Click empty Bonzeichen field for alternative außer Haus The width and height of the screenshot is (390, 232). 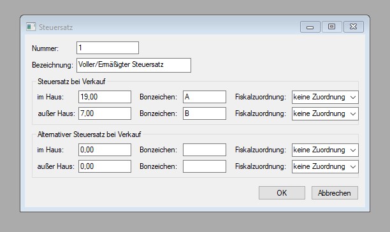coord(204,166)
